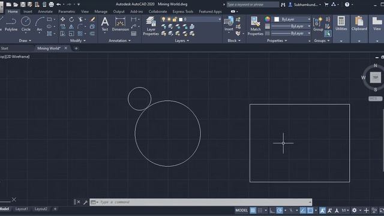Activate the Rotate tool in Modify panel
This screenshot has width=384, height=216.
(x=71, y=19)
